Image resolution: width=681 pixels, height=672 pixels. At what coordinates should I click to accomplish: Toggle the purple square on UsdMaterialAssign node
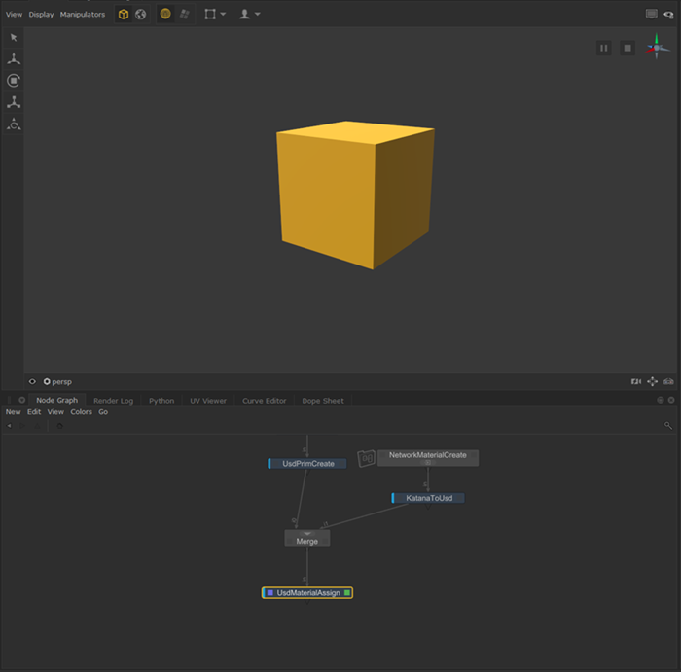point(269,592)
